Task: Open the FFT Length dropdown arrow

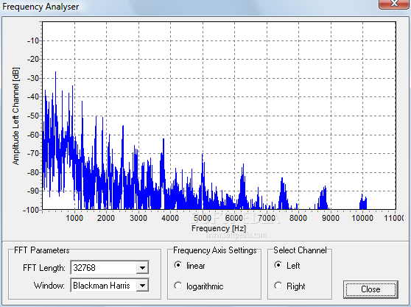Action: (x=142, y=268)
